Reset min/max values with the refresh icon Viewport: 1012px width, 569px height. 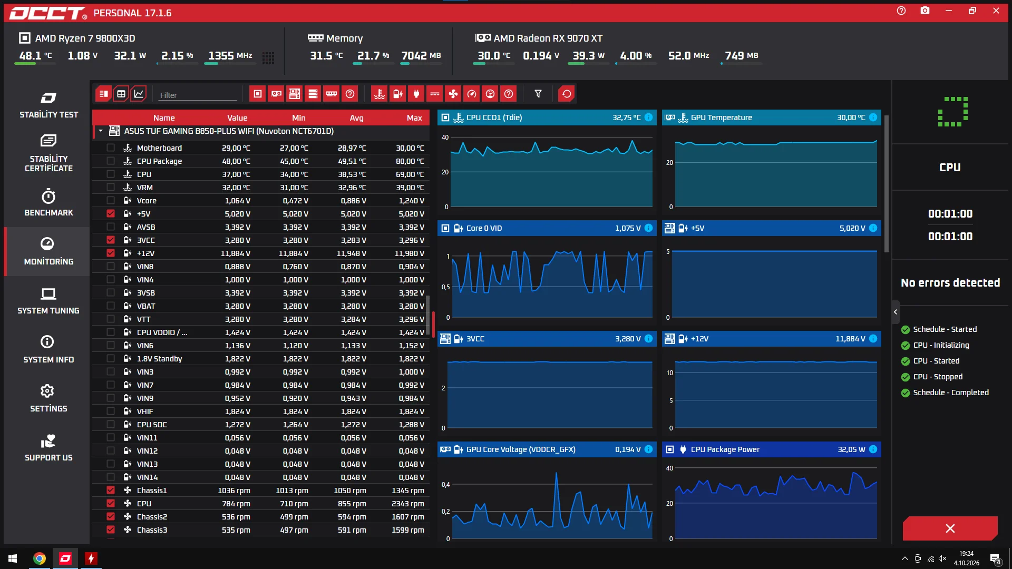coord(567,94)
